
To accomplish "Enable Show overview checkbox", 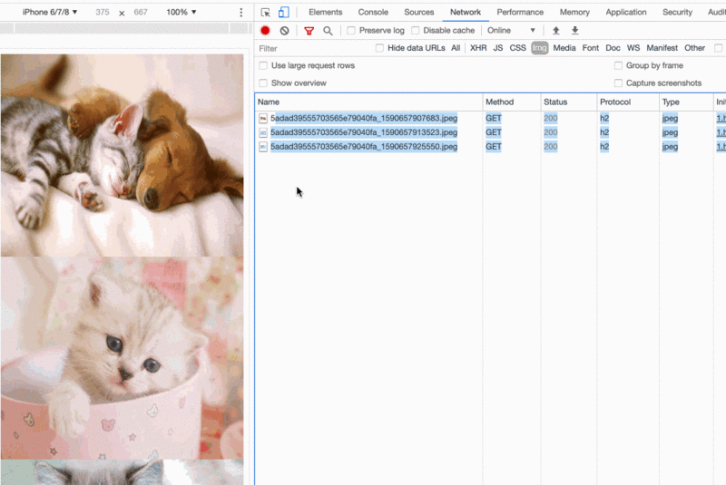I will pyautogui.click(x=263, y=83).
